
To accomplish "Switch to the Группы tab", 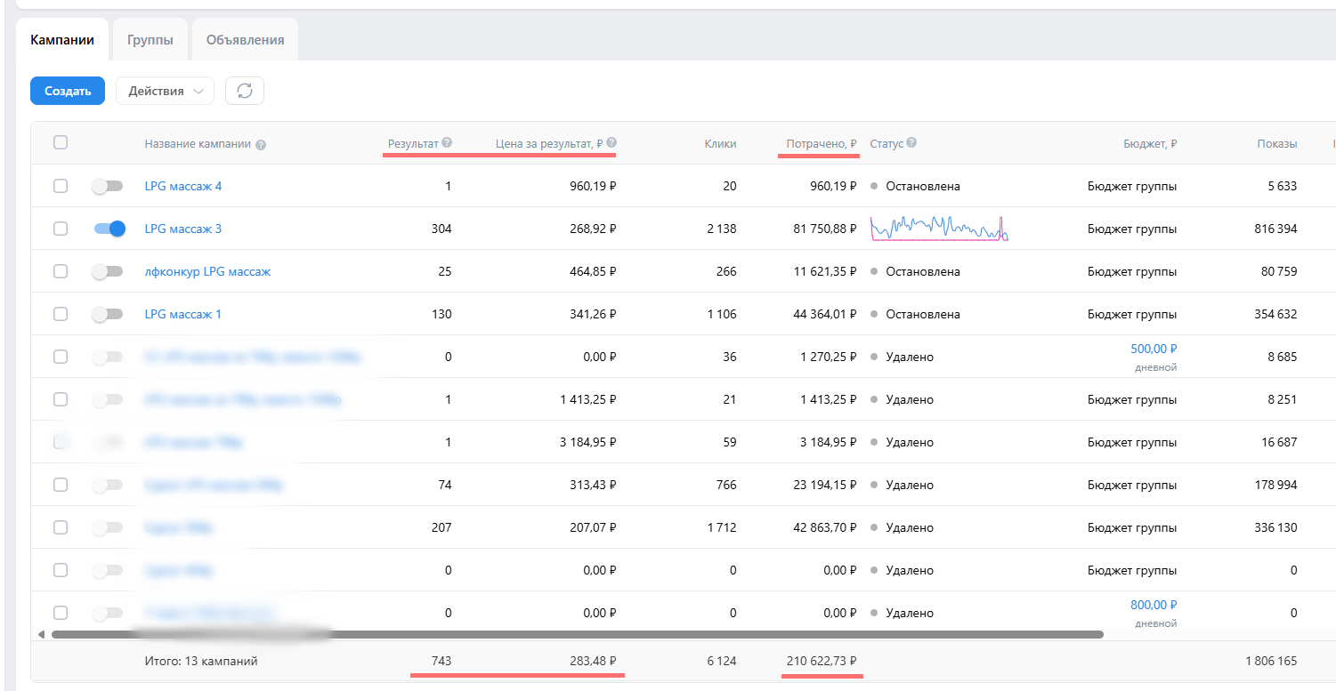I will click(150, 40).
